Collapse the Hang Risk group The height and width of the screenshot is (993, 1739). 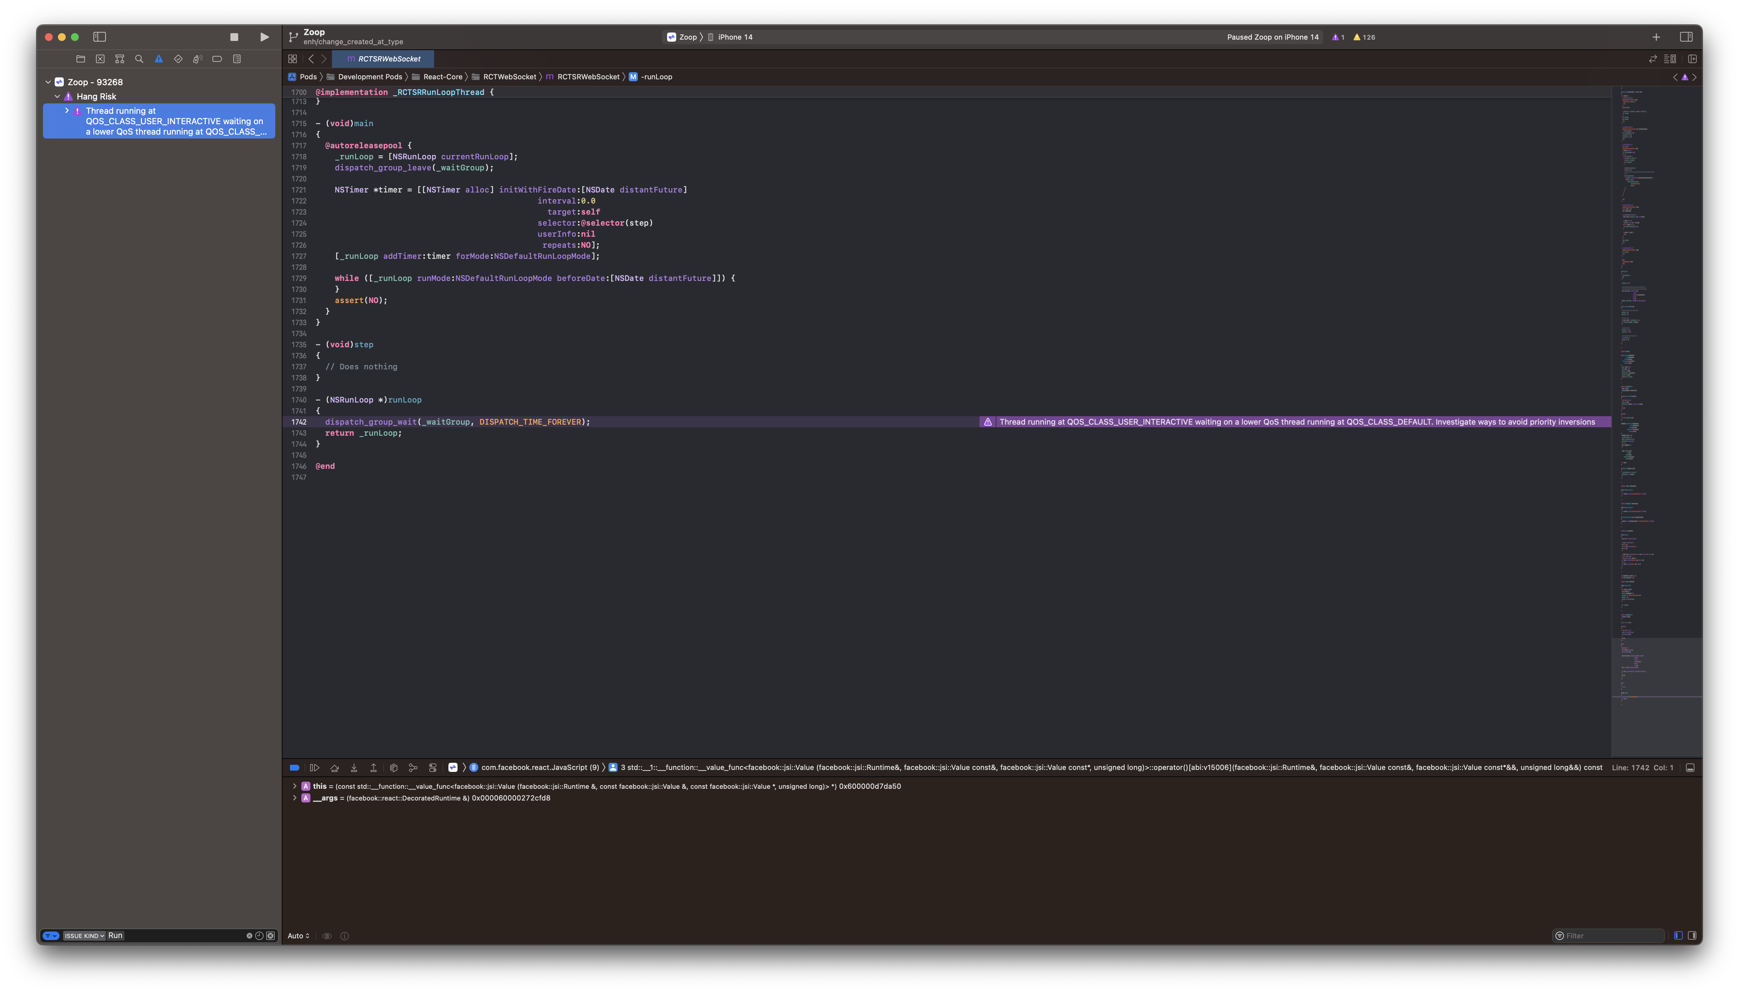[x=57, y=96]
